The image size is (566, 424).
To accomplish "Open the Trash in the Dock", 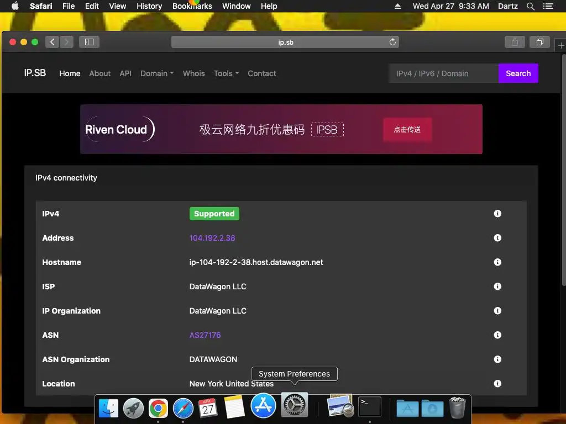I will tap(458, 407).
